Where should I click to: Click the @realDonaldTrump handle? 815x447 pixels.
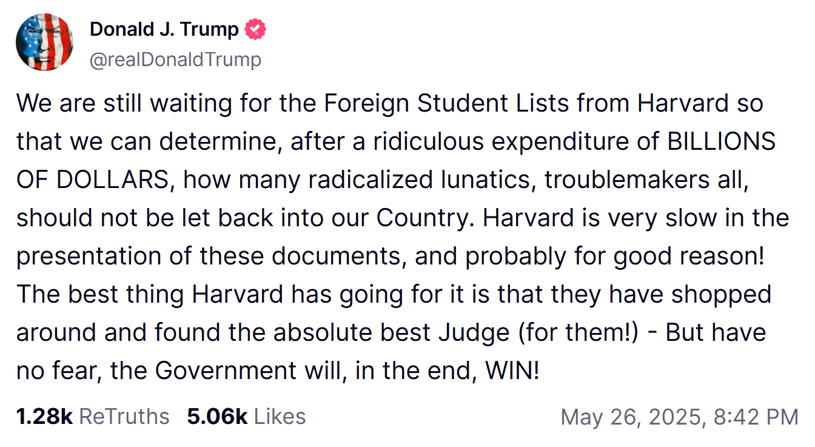click(x=176, y=59)
